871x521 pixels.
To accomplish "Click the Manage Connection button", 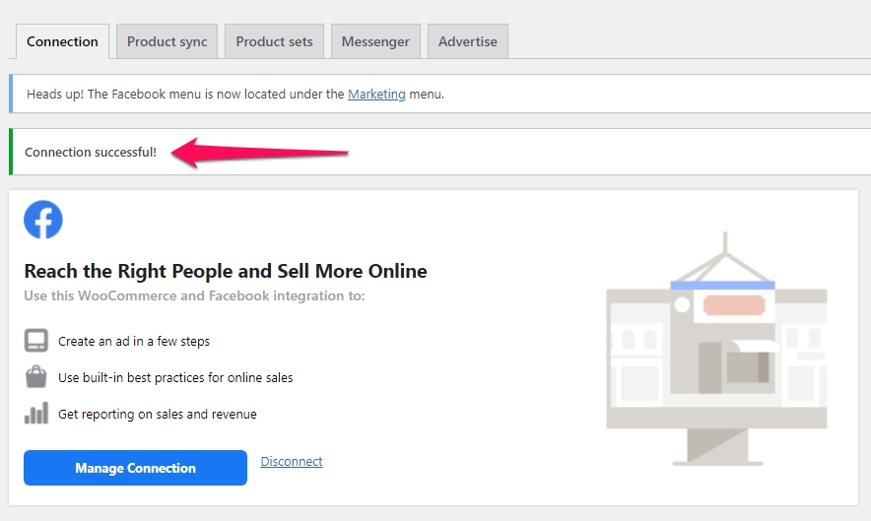I will pyautogui.click(x=136, y=468).
